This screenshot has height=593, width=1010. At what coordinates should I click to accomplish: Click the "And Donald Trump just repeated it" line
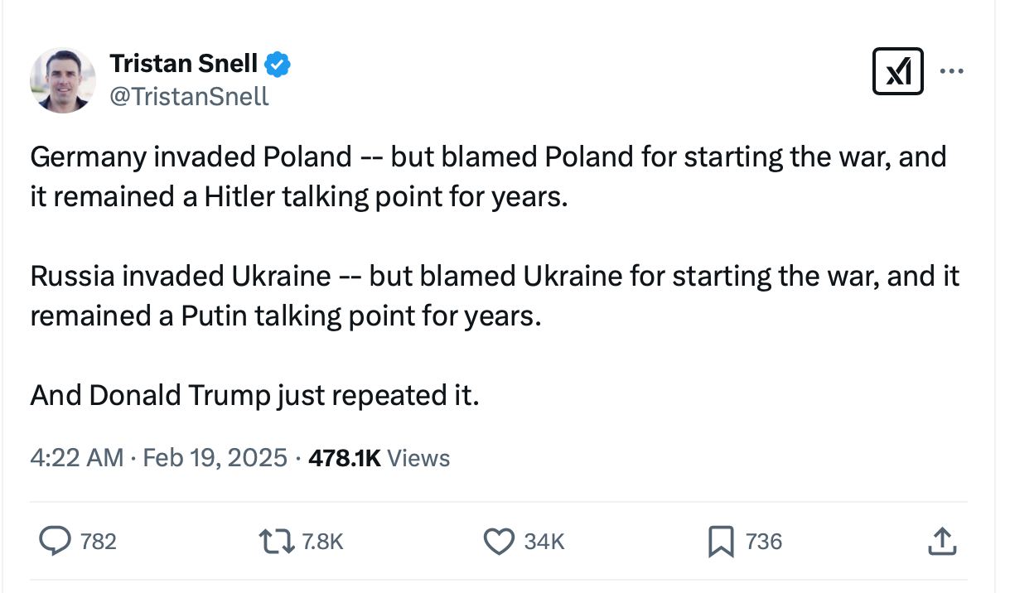[x=255, y=395]
